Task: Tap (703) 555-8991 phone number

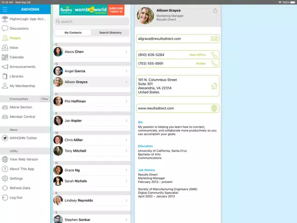Action: [x=151, y=64]
